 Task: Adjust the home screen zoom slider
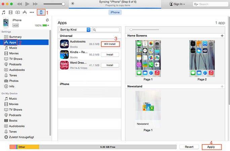(145, 30)
